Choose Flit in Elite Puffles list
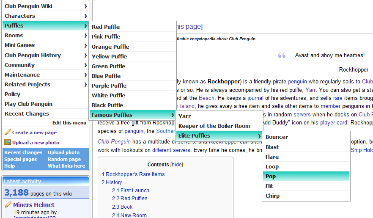 point(306,186)
